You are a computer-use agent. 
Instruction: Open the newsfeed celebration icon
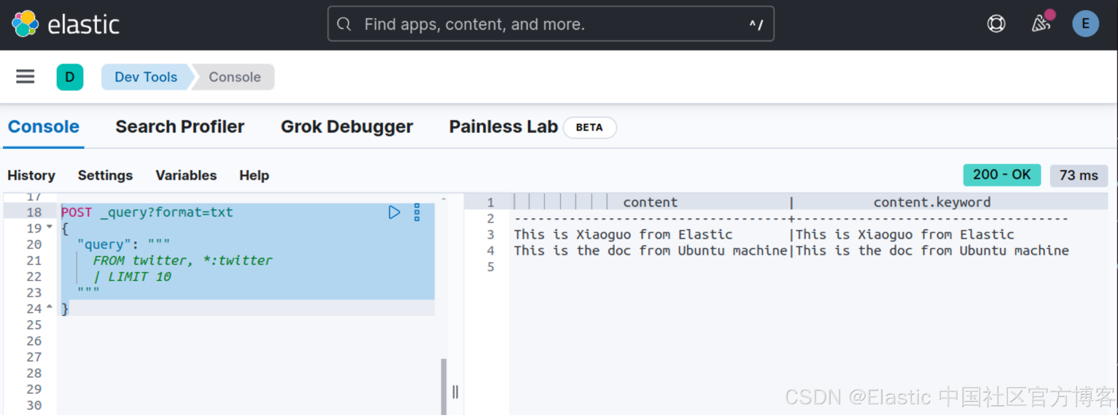point(1041,24)
